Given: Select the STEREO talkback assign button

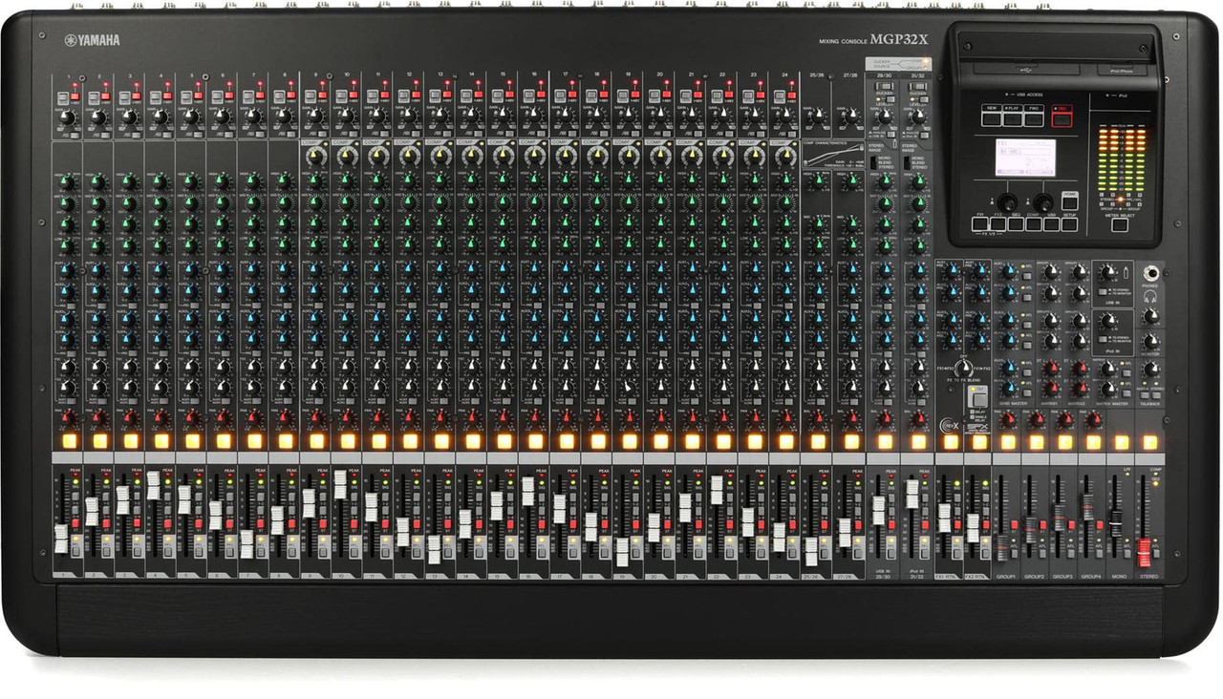Looking at the screenshot, I should pyautogui.click(x=1156, y=394).
